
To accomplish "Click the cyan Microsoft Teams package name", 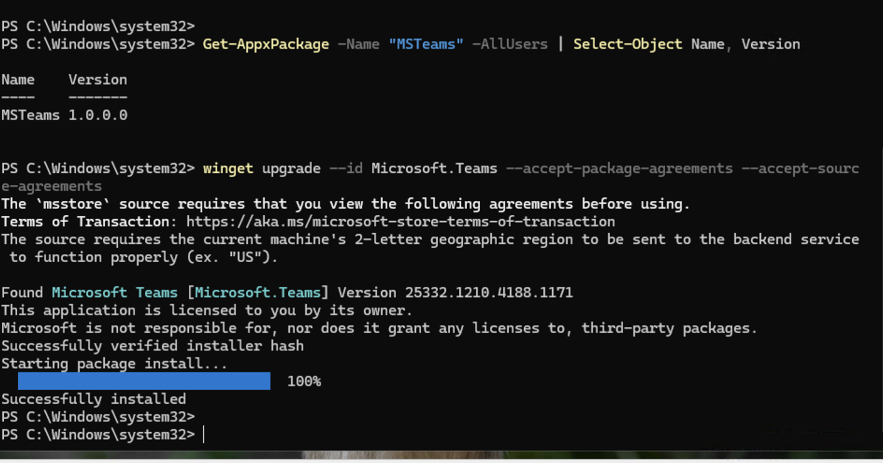I will [x=114, y=293].
